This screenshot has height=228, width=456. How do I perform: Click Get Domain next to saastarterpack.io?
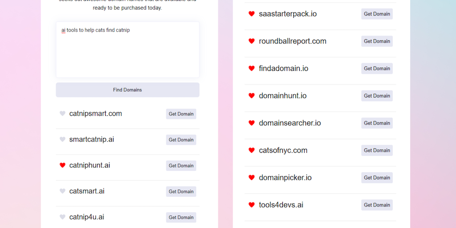coord(377,14)
